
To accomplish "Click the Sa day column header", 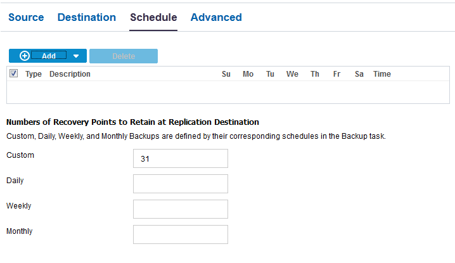I will [x=359, y=74].
